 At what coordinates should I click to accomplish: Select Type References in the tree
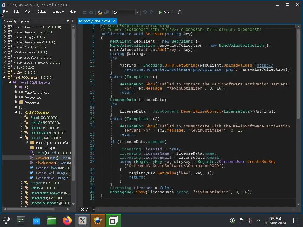click(x=37, y=93)
